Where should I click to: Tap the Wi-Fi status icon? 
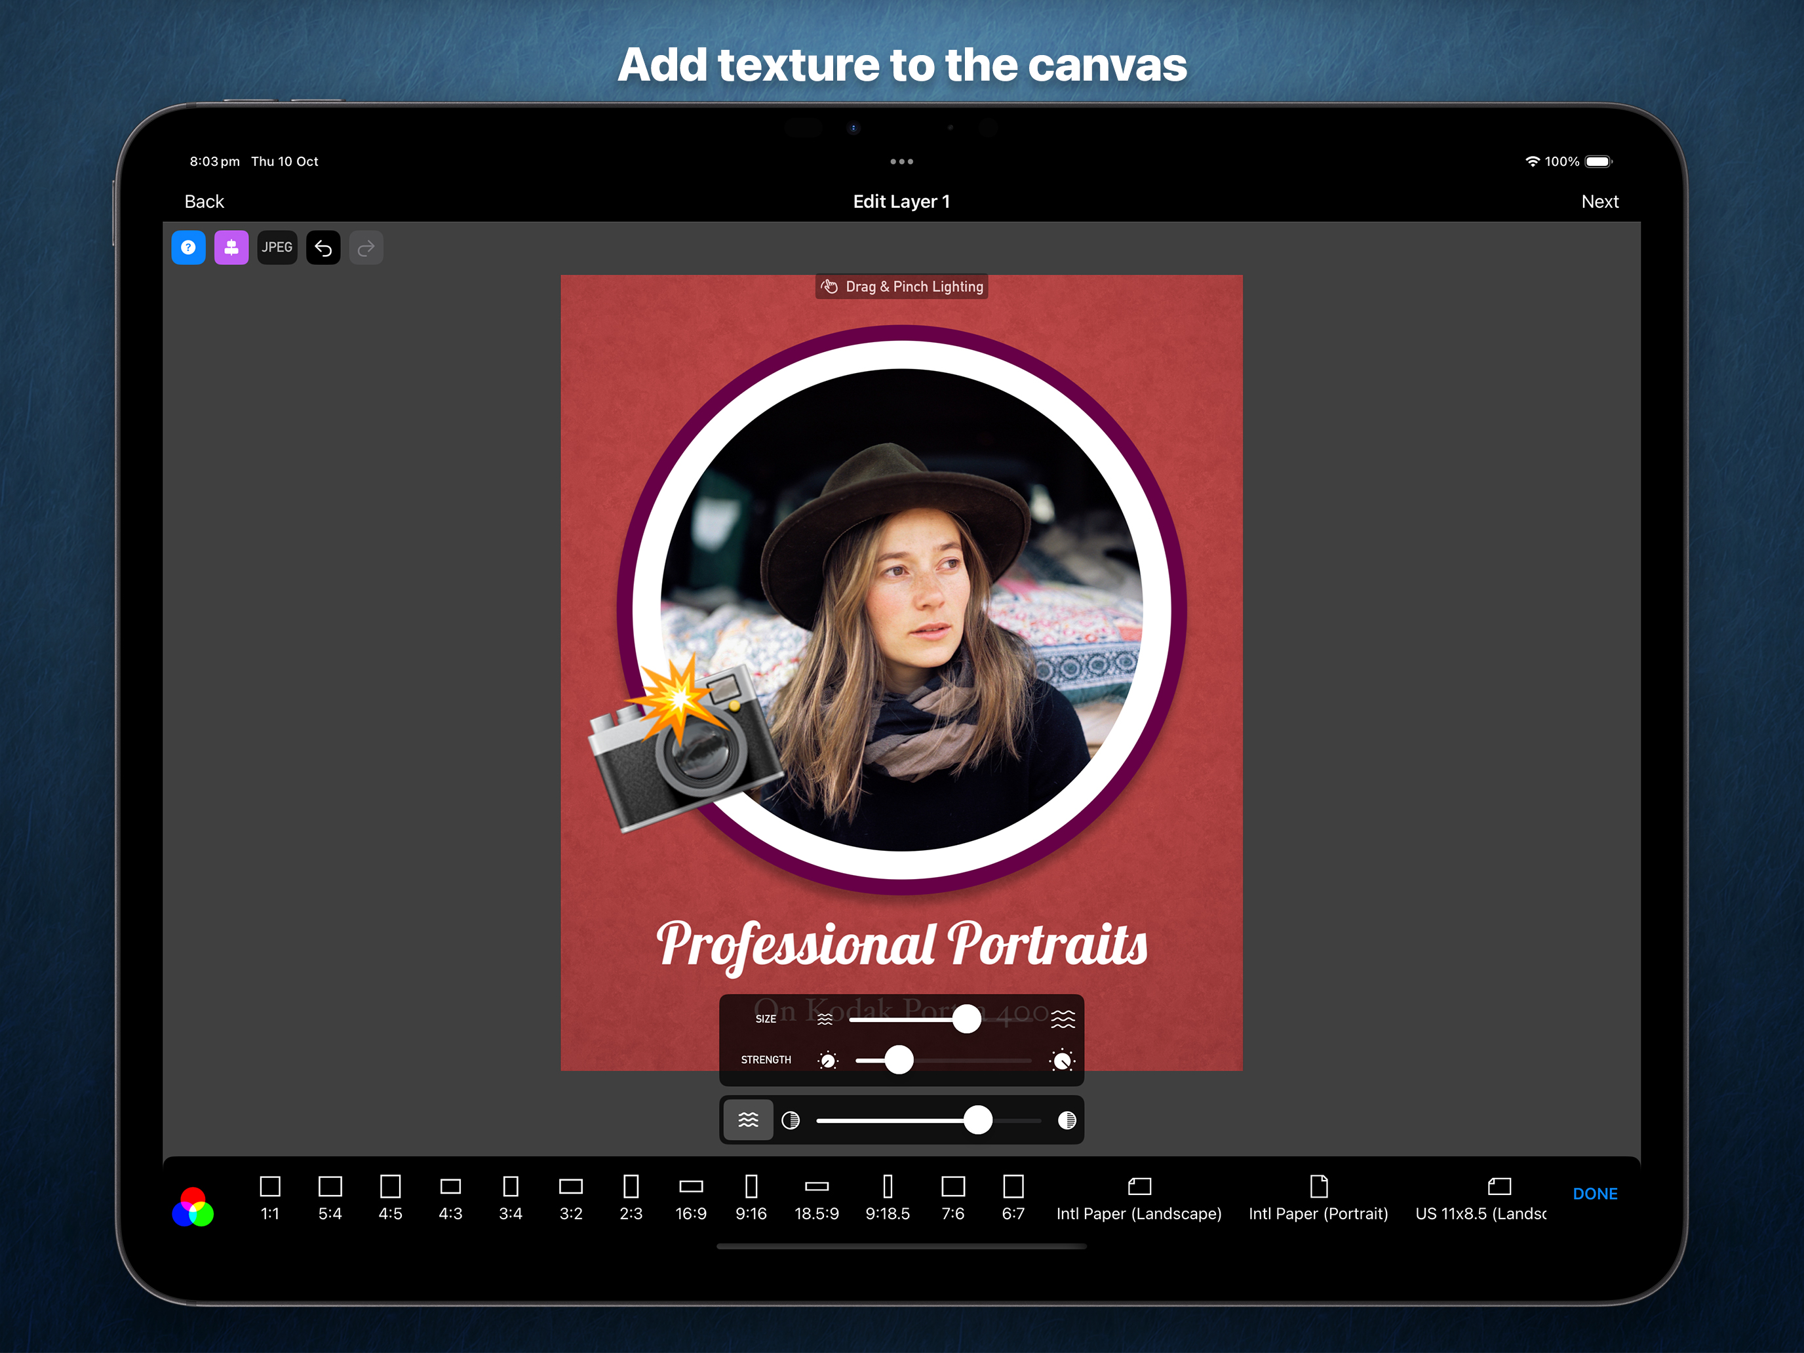tap(1533, 161)
